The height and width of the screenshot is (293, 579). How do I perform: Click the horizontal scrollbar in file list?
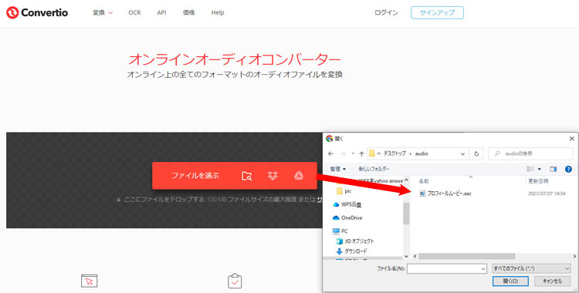point(467,256)
